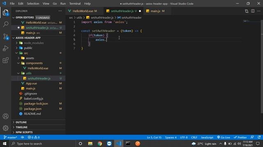The image size is (263, 147).
Task: Open the Go menu
Action: [55, 4]
